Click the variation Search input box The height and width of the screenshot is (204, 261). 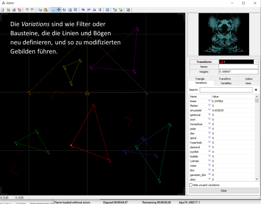coord(226,90)
